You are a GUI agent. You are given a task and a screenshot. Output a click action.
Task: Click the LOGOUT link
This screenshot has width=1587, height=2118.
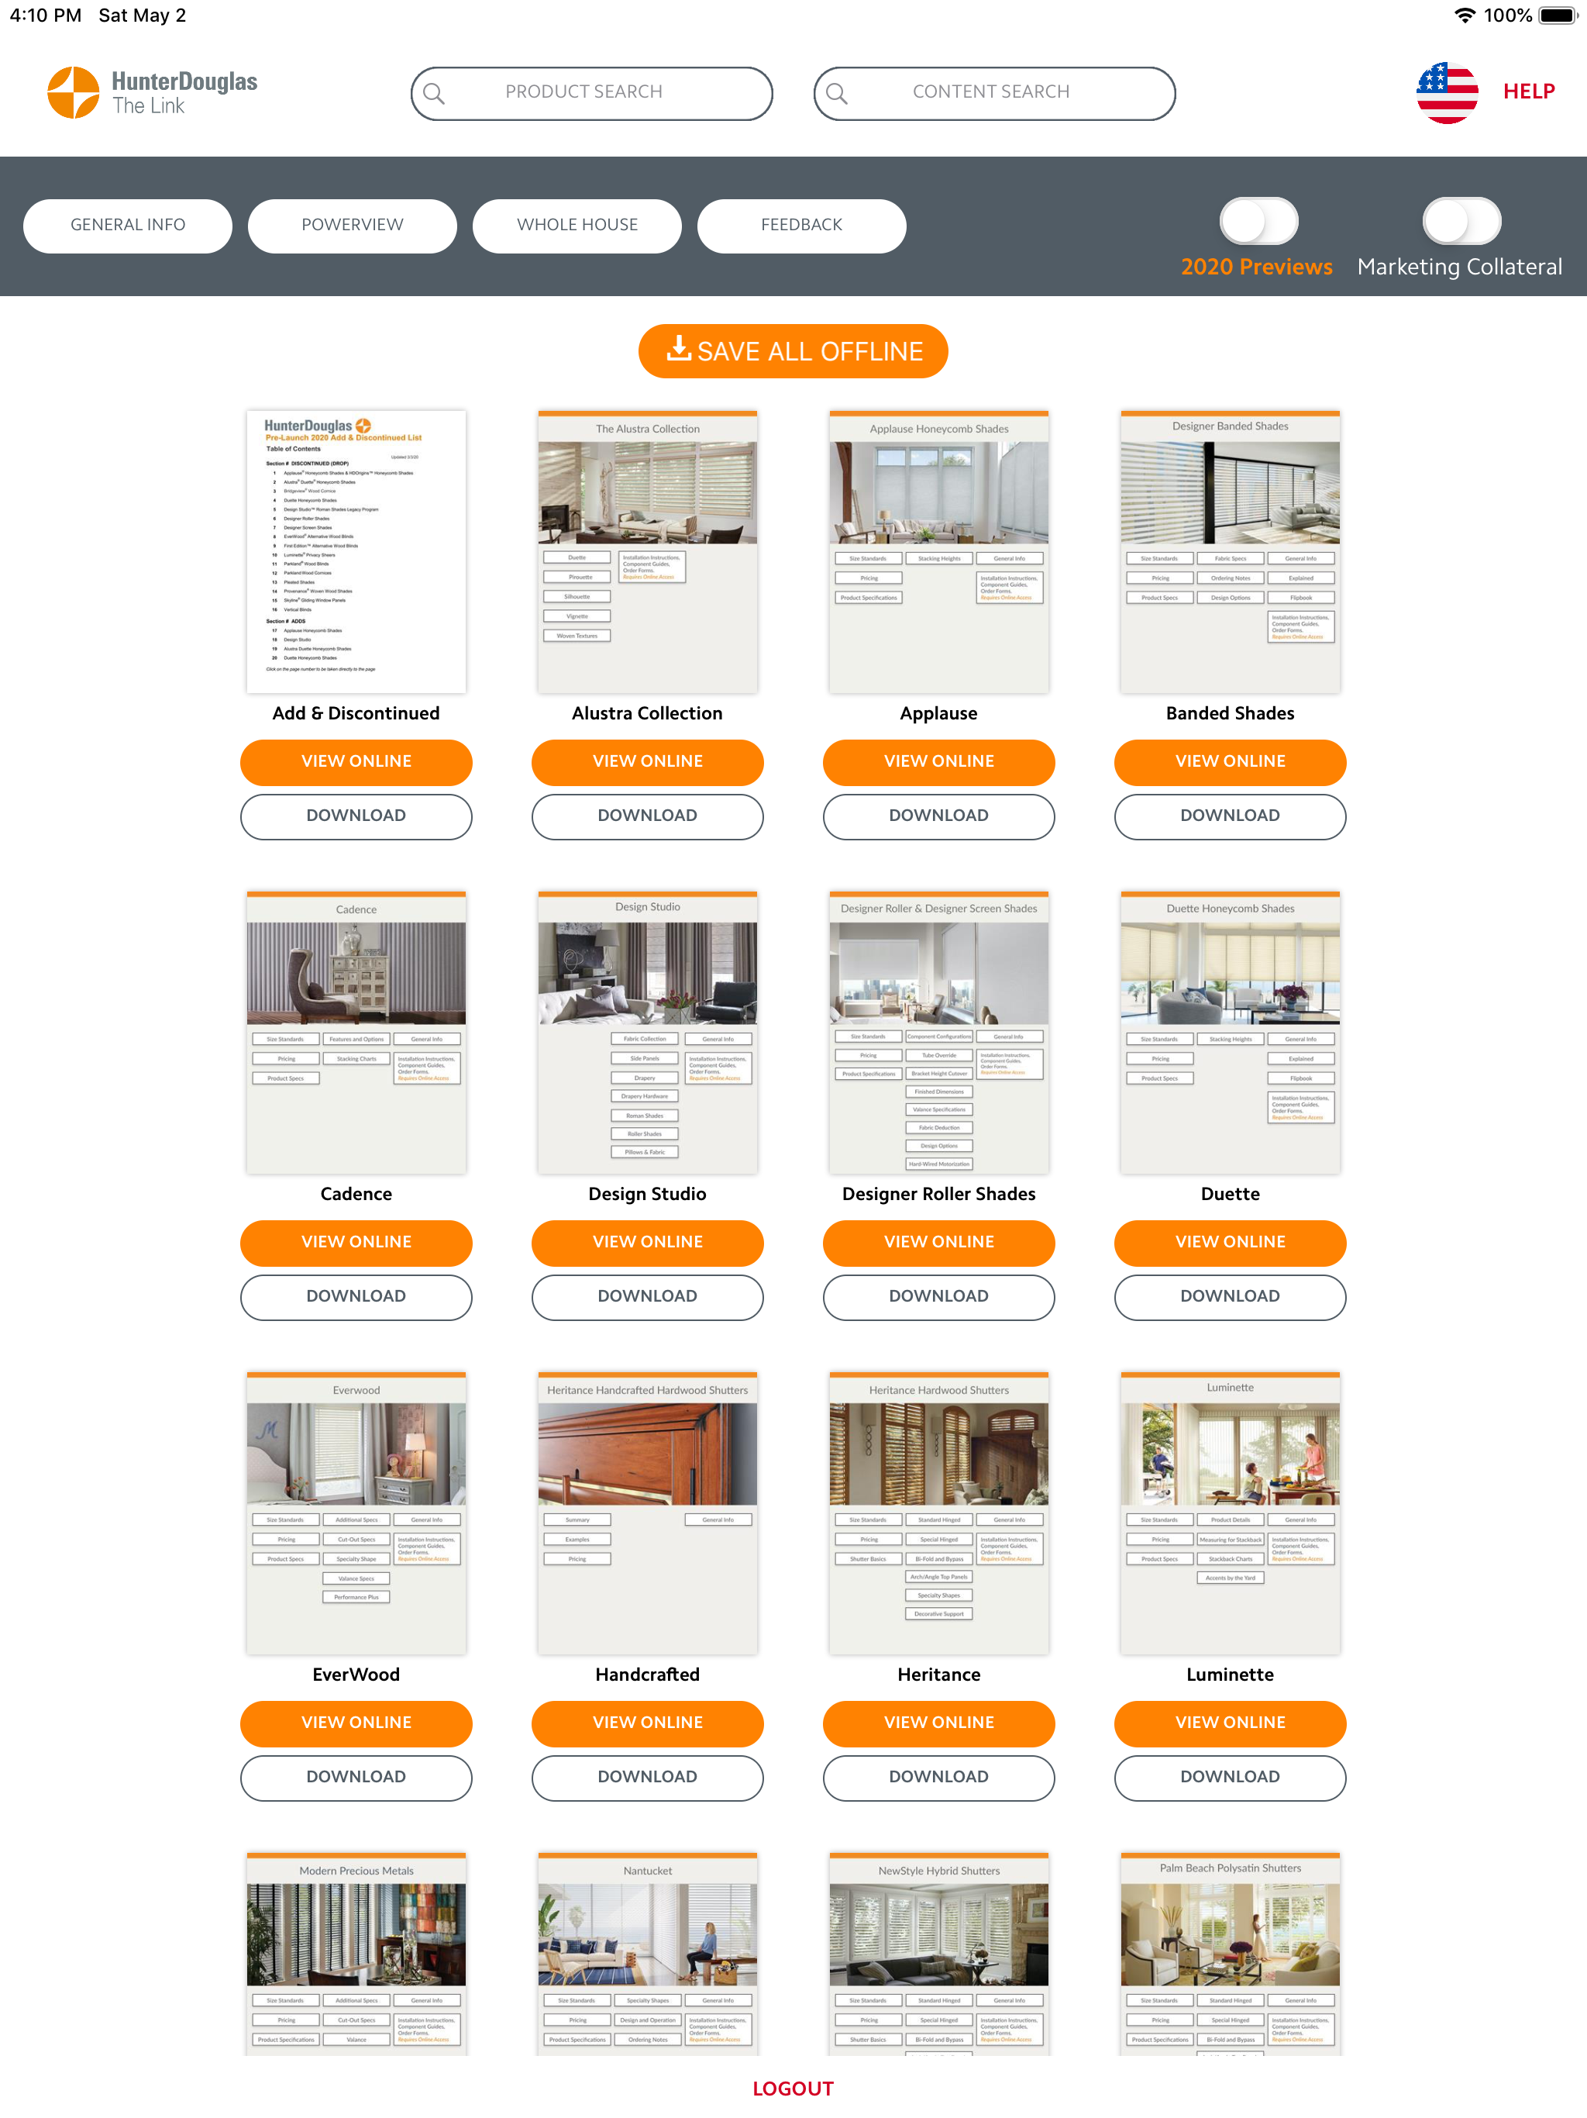click(x=793, y=2089)
